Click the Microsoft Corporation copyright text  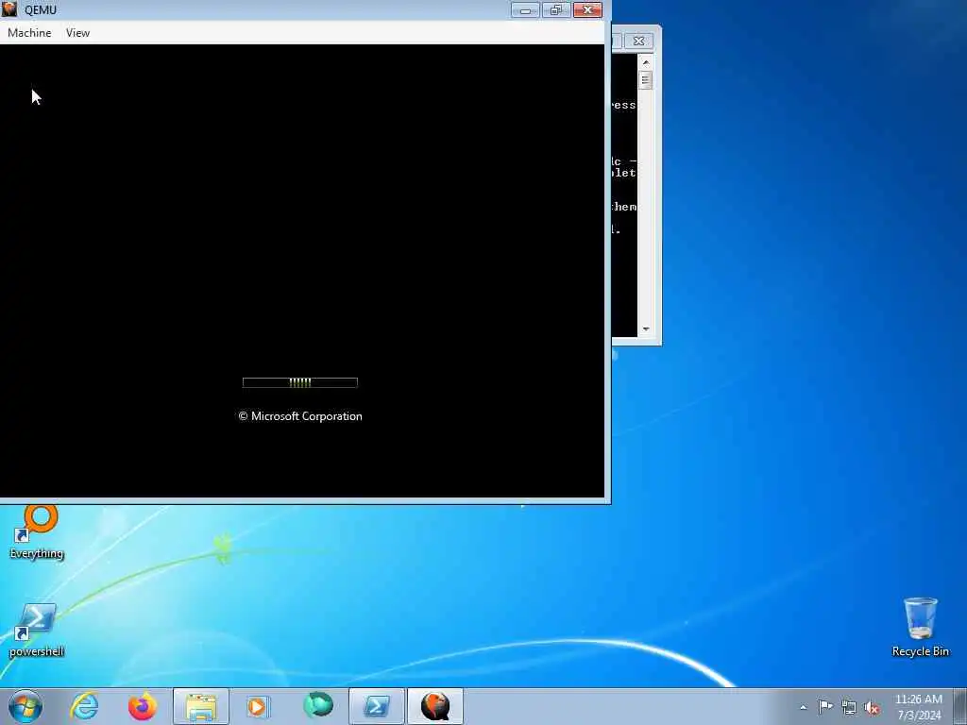click(x=300, y=416)
